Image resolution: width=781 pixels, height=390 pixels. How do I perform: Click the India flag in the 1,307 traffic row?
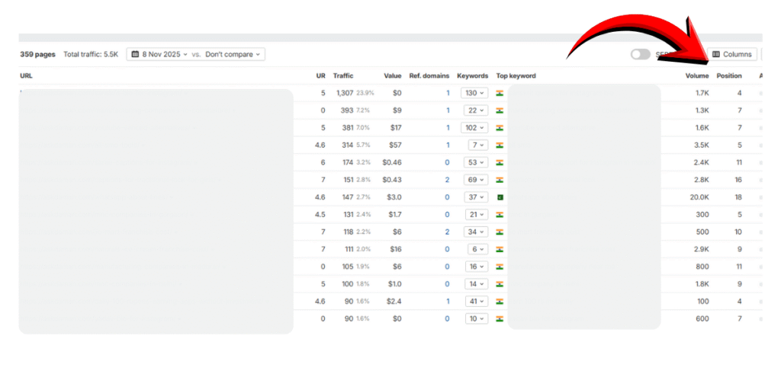(x=500, y=93)
